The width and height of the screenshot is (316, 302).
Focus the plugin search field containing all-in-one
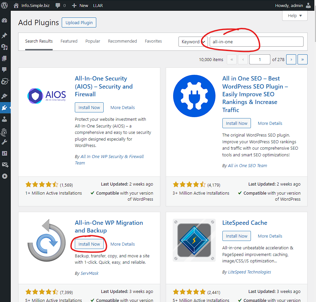[x=256, y=42]
